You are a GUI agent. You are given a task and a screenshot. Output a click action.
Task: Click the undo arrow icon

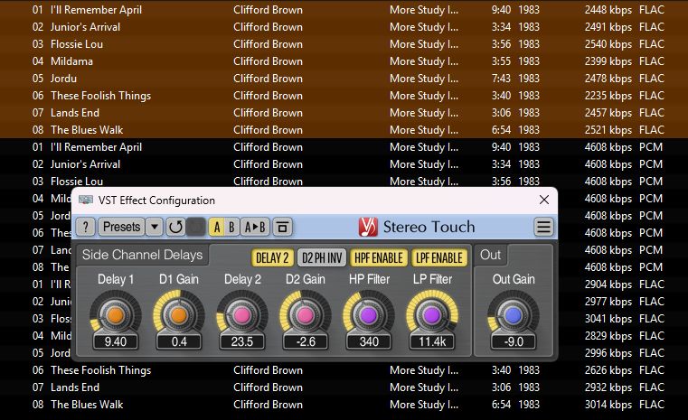point(175,227)
